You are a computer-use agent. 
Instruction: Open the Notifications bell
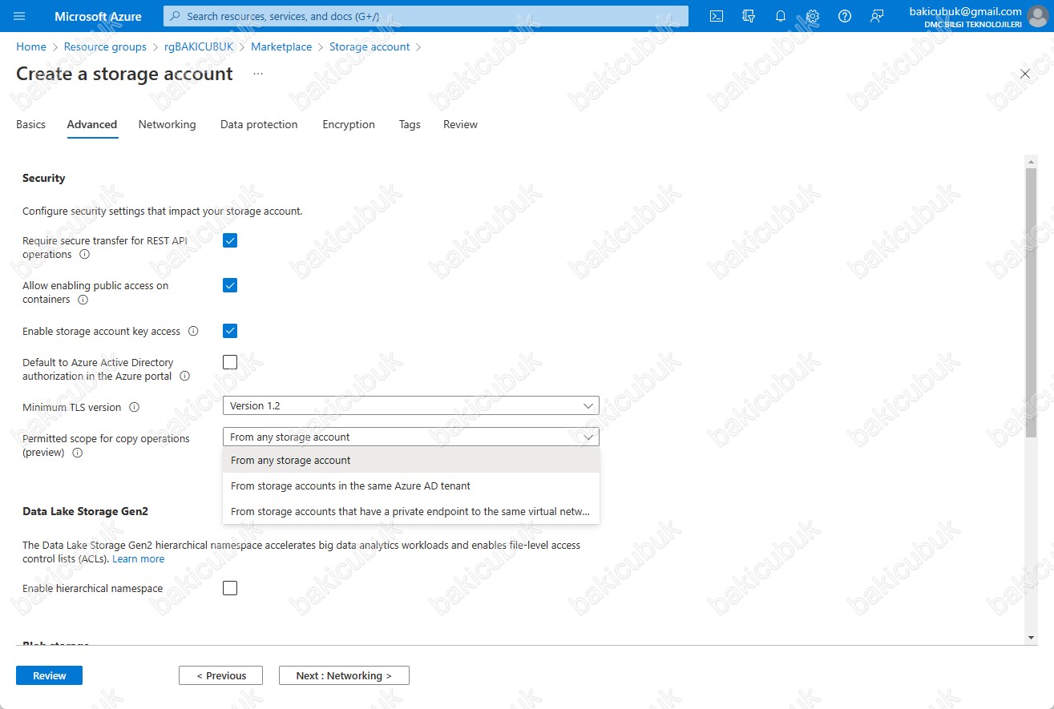781,16
